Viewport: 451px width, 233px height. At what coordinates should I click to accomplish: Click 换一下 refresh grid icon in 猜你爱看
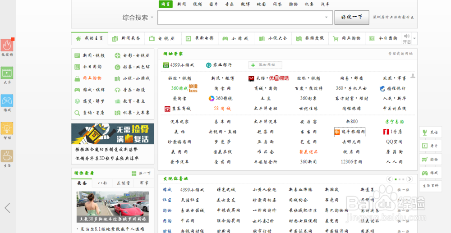(x=134, y=173)
